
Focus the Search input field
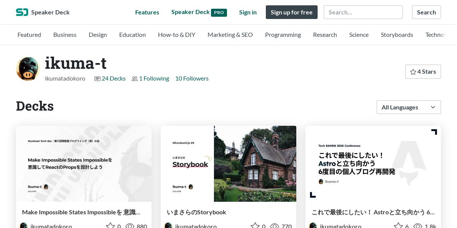coord(363,12)
